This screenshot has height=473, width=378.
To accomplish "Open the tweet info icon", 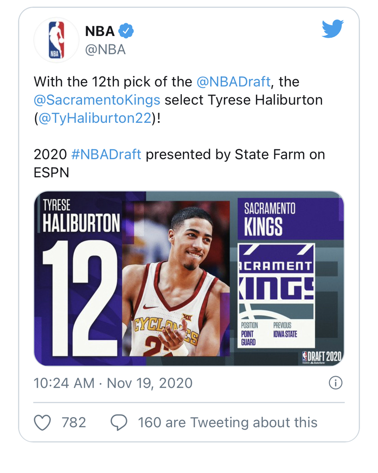I will (x=336, y=383).
